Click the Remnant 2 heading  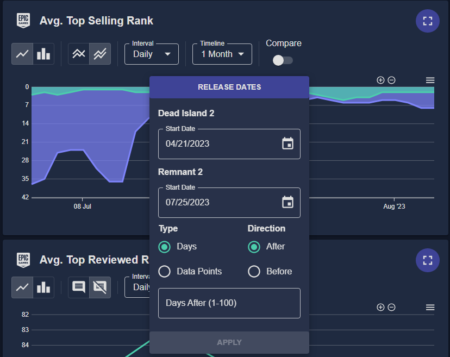pyautogui.click(x=180, y=172)
